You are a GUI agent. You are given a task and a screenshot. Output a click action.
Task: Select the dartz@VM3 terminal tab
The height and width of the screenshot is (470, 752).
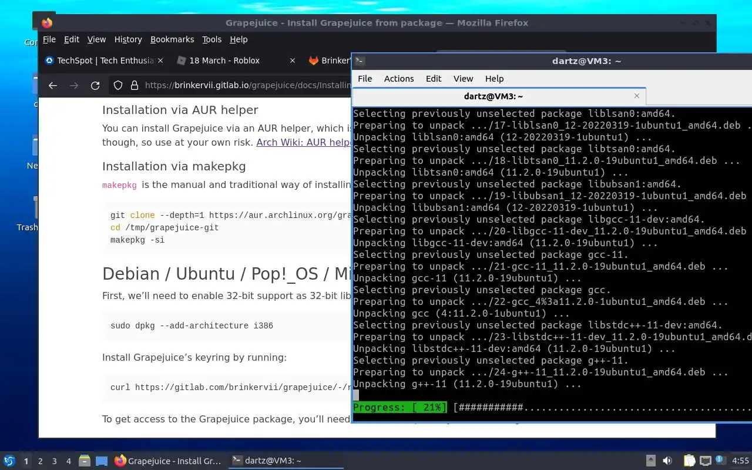(x=499, y=96)
